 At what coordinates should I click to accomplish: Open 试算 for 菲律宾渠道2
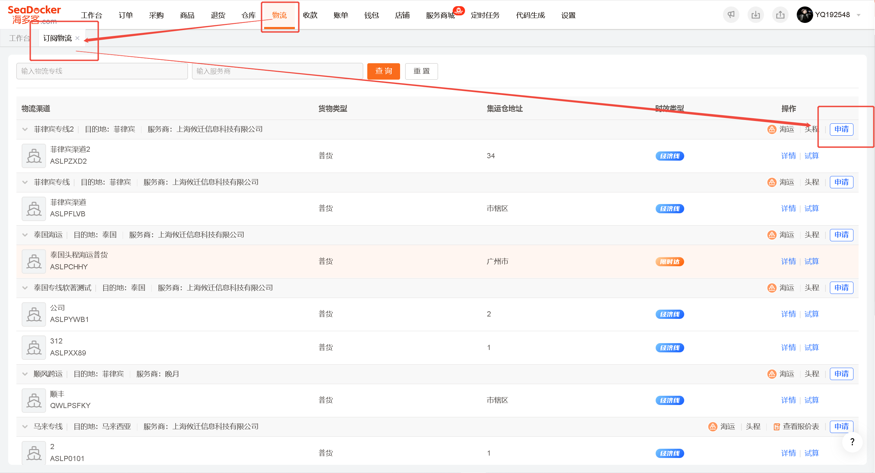(x=812, y=156)
